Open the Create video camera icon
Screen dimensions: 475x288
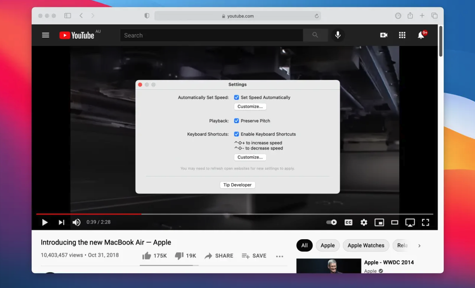383,35
